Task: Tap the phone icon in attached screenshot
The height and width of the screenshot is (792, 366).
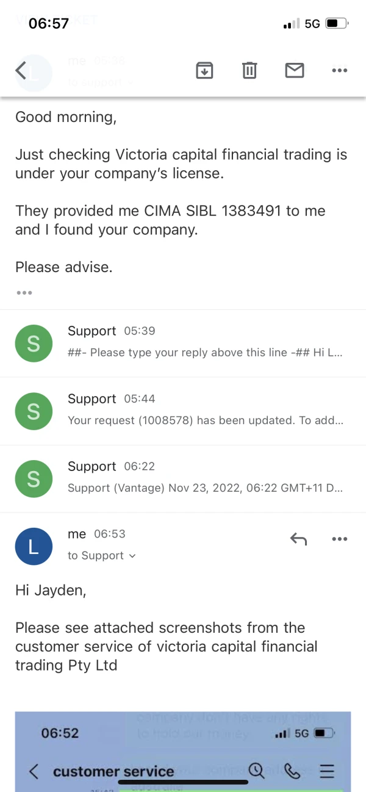Action: click(292, 771)
